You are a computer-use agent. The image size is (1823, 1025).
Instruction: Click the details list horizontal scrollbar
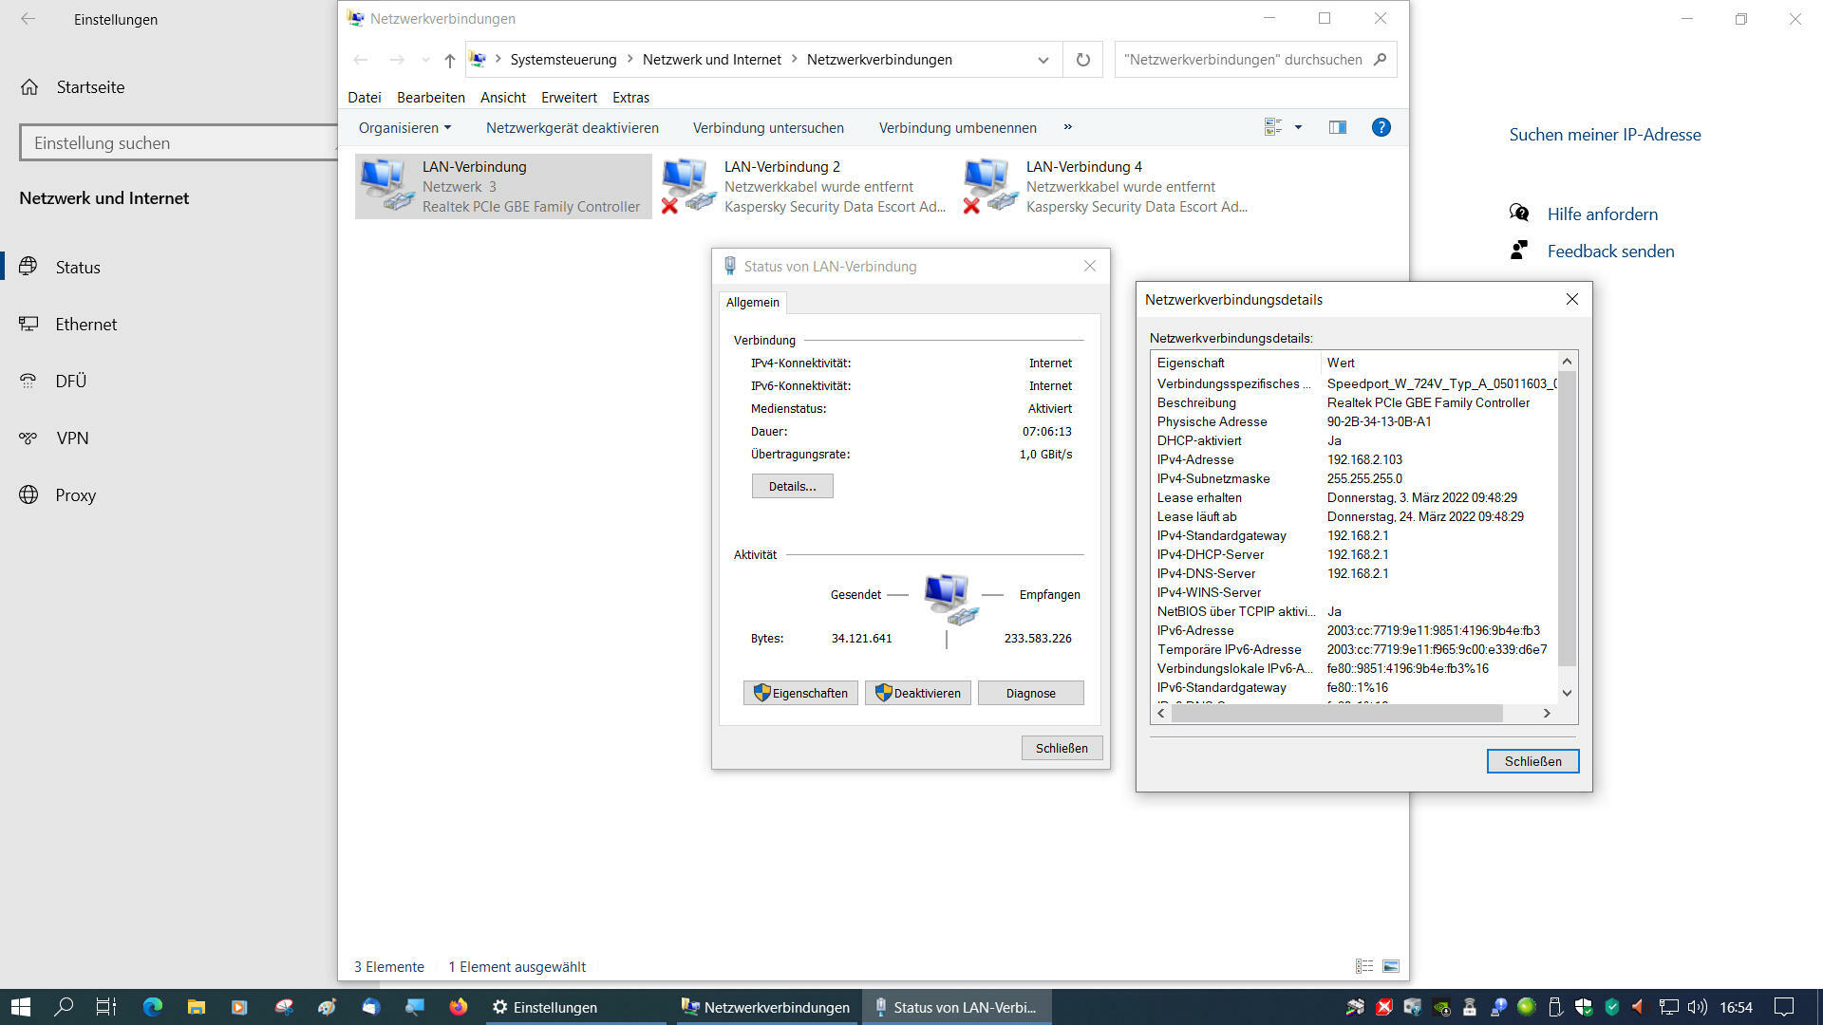[1336, 713]
